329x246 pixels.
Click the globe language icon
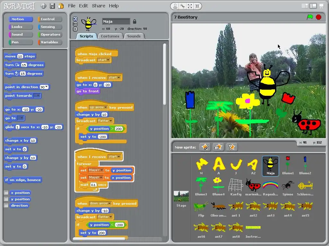(x=43, y=6)
